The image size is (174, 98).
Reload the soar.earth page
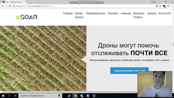(10, 6)
